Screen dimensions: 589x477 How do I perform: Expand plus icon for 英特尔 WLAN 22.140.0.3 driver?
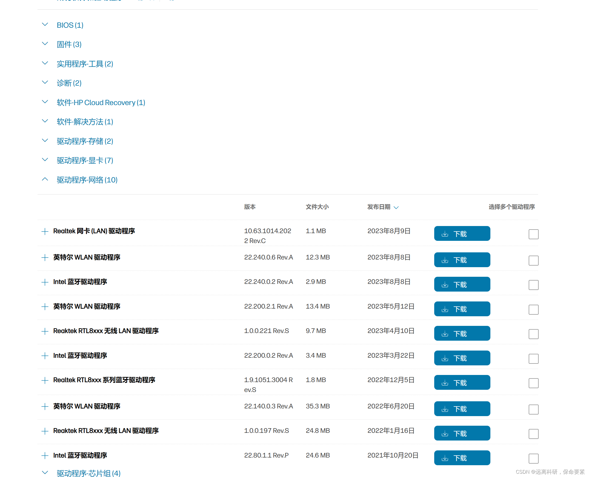(x=45, y=407)
